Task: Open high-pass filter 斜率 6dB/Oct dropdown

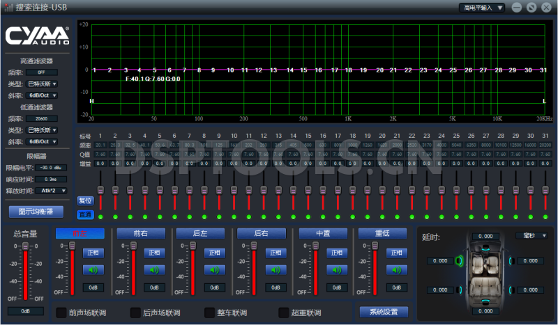Action: [42, 95]
